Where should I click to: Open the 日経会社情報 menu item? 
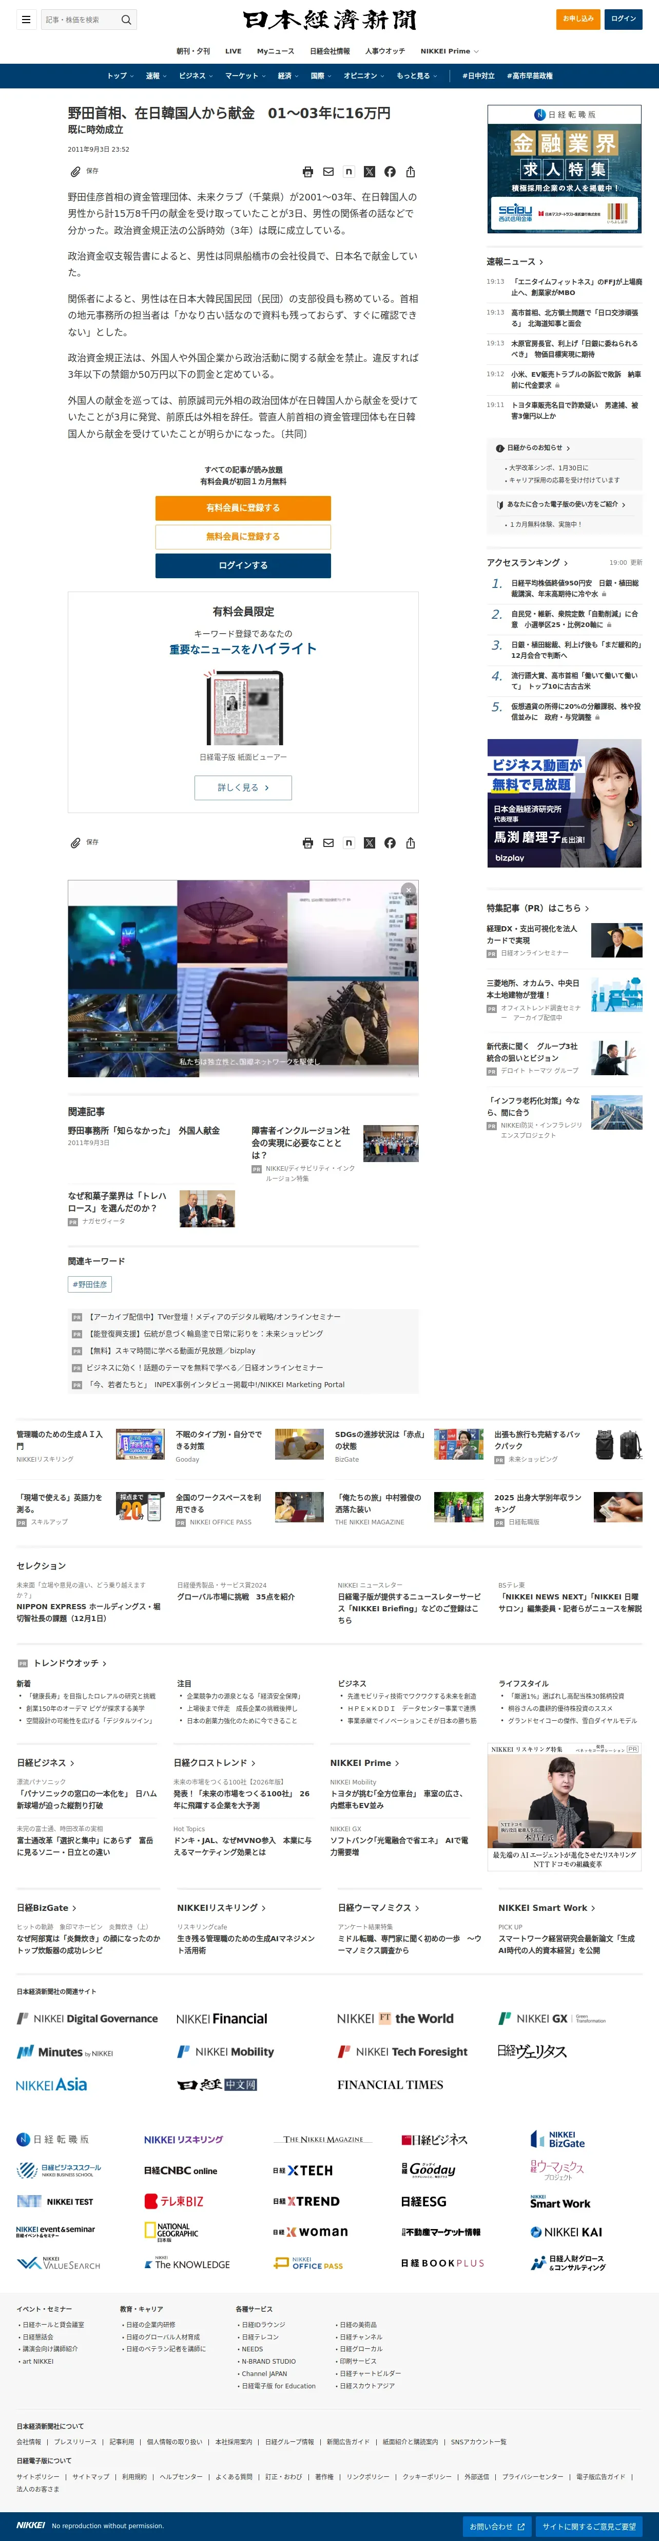pos(330,51)
